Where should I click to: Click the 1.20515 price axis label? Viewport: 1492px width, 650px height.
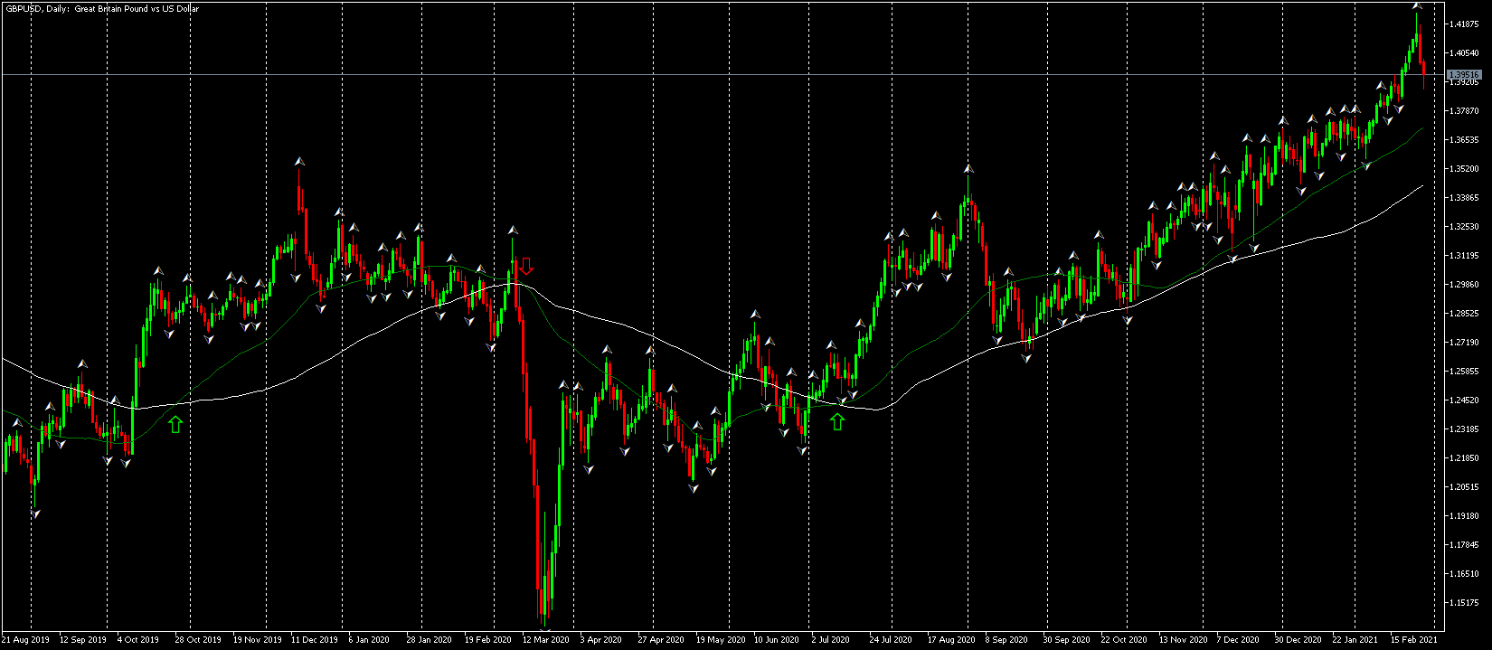click(x=1464, y=486)
